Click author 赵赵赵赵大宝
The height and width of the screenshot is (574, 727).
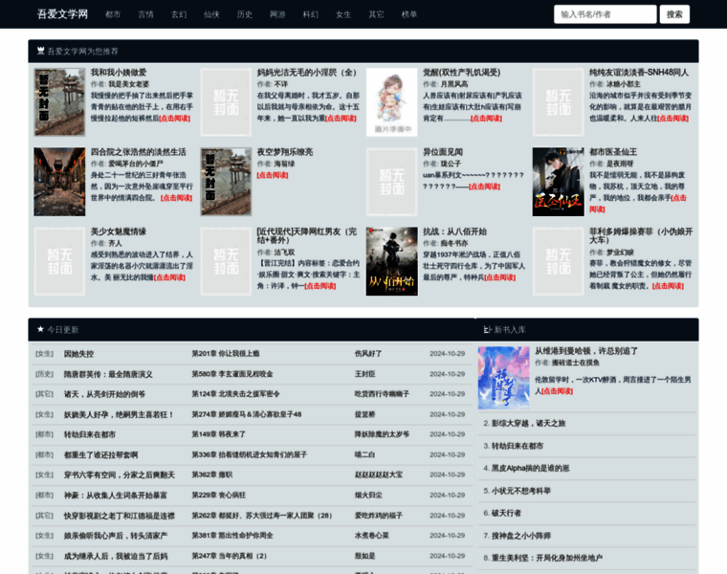(x=379, y=475)
